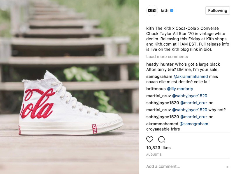Viewport: 236px width, 174px height.
Task: Open the three-dot more options menu
Action: tap(228, 167)
